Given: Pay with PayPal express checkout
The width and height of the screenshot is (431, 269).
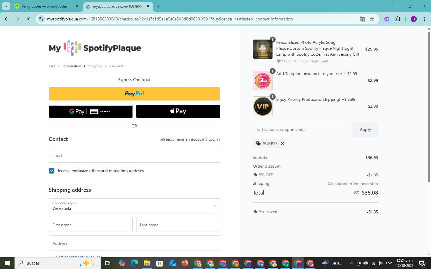Looking at the screenshot, I should pos(134,94).
